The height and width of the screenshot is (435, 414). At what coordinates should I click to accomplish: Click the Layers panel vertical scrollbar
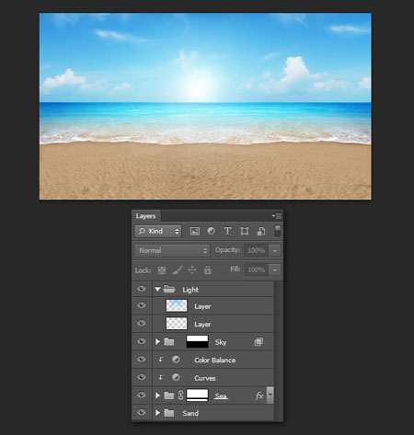(279, 350)
